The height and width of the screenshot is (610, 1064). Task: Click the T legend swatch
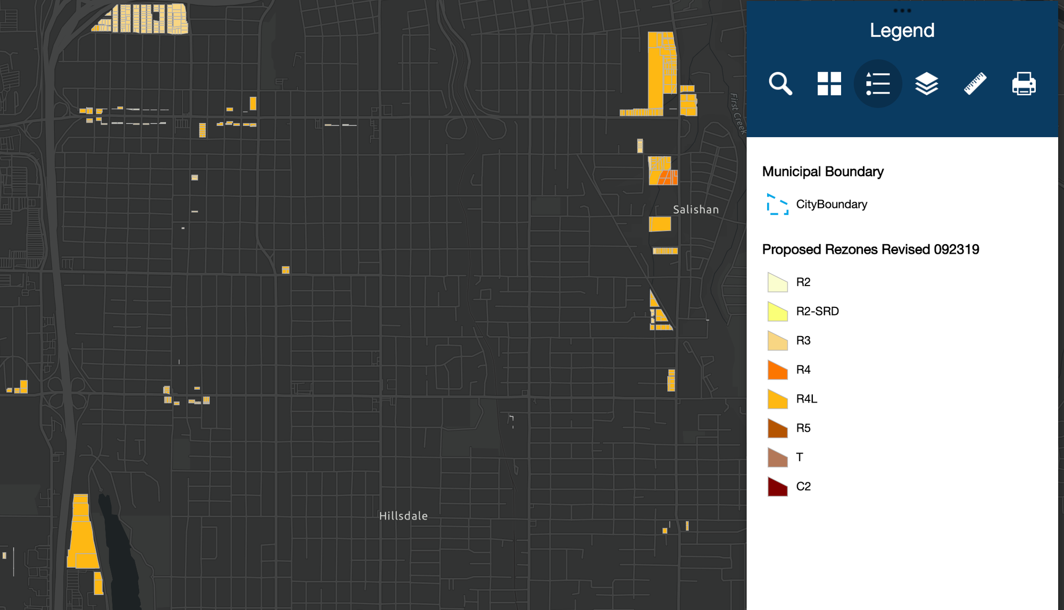777,458
